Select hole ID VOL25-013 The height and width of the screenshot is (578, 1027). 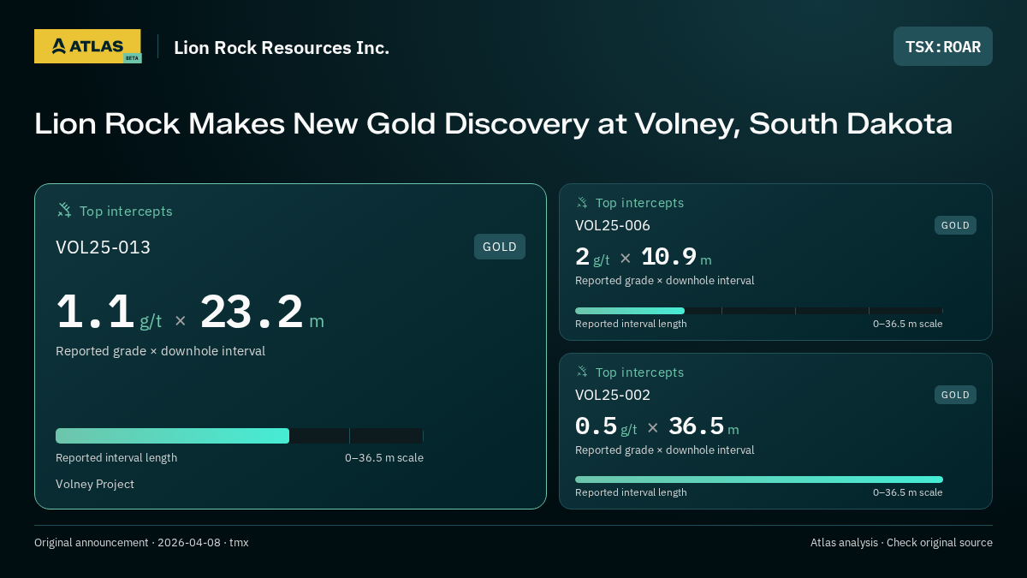103,247
